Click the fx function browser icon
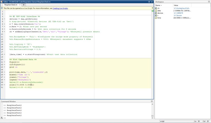 (2, 118)
